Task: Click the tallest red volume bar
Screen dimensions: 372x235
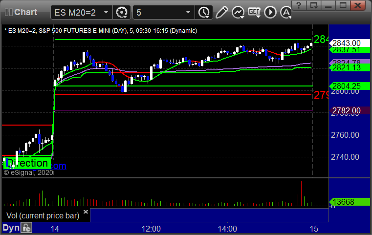Action: pos(301,193)
